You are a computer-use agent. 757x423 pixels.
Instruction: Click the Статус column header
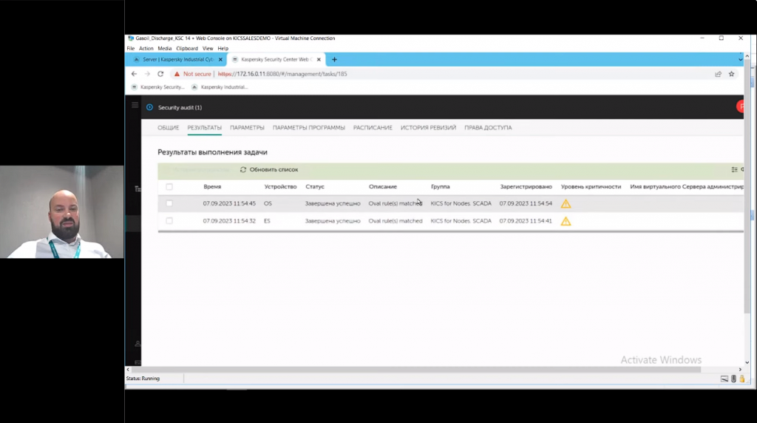click(x=315, y=186)
